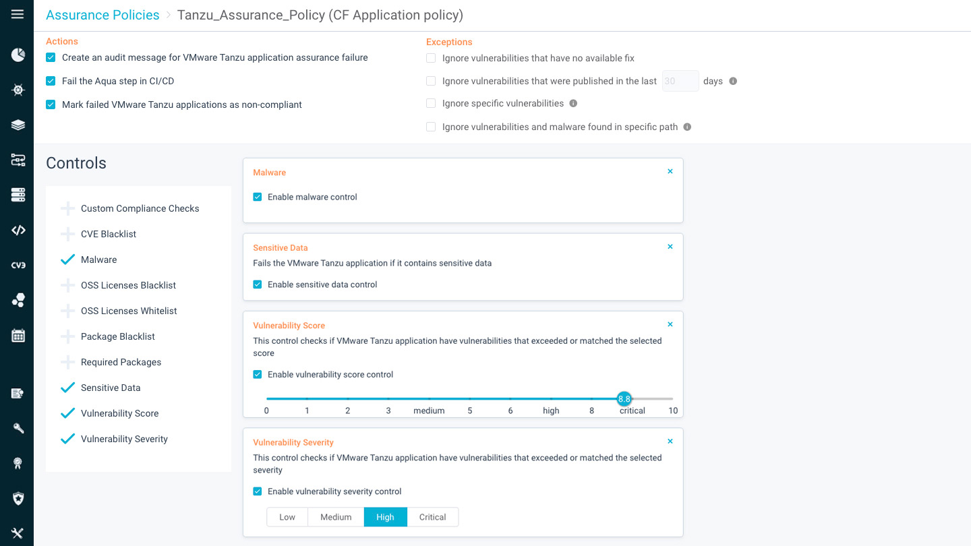Screen dimensions: 971x546
Task: Check Ignore vulnerabilities published in the last days
Action: pos(431,81)
